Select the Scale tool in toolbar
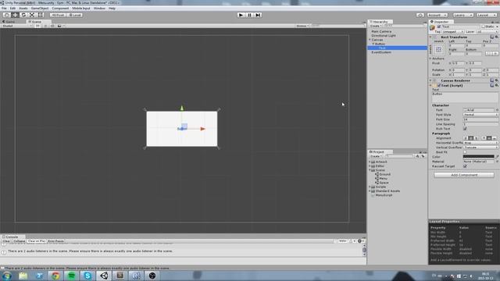This screenshot has width=500, height=281. [32, 15]
